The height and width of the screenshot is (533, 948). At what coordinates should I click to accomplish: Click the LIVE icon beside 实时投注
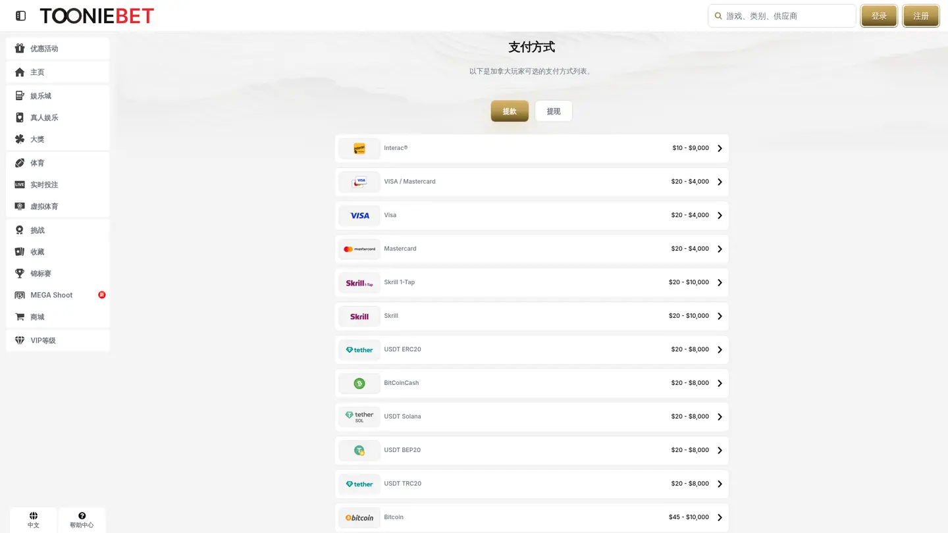(20, 184)
